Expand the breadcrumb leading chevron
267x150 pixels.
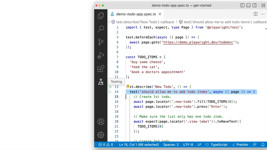[109, 22]
